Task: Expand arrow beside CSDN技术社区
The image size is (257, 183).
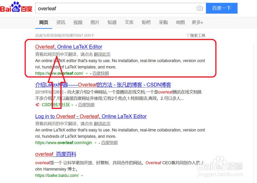Action: pyautogui.click(x=72, y=105)
